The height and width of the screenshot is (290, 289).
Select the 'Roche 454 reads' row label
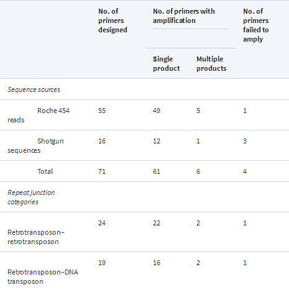click(x=39, y=115)
